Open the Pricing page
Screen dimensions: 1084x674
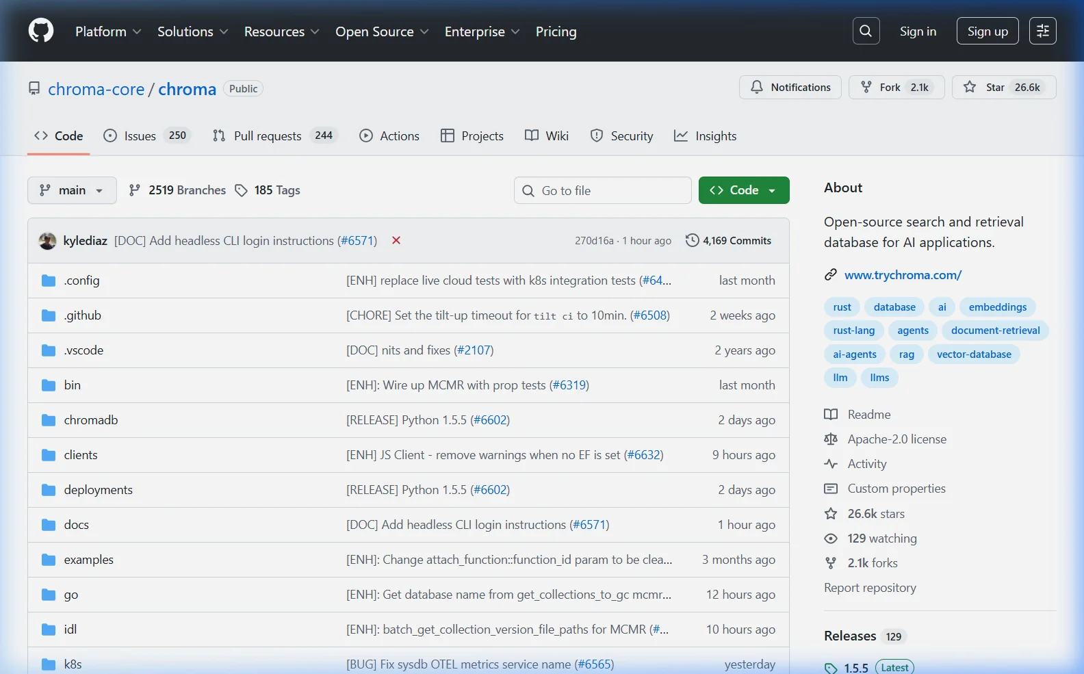556,31
